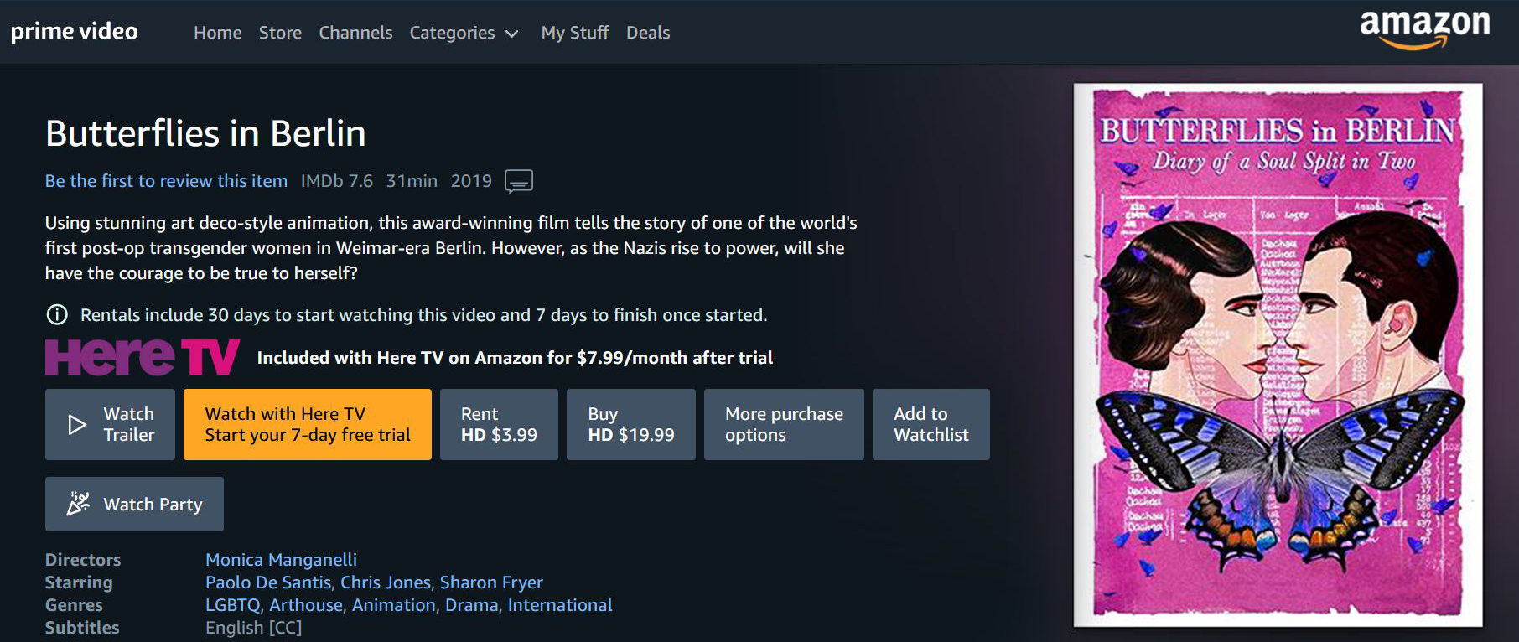Open the Store menu item

(280, 33)
